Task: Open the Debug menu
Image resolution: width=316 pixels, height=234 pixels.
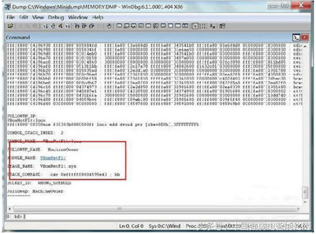Action: tap(56, 17)
